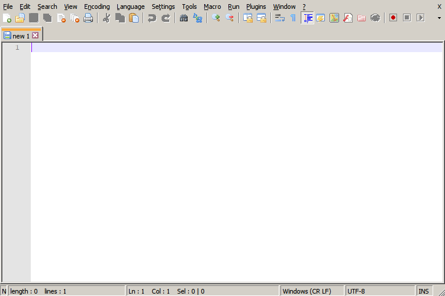Screen dimensions: 445x296
Task: Click the X at the menu bar's right end
Action: click(x=439, y=7)
